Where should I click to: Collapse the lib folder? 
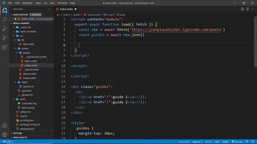click(x=23, y=40)
